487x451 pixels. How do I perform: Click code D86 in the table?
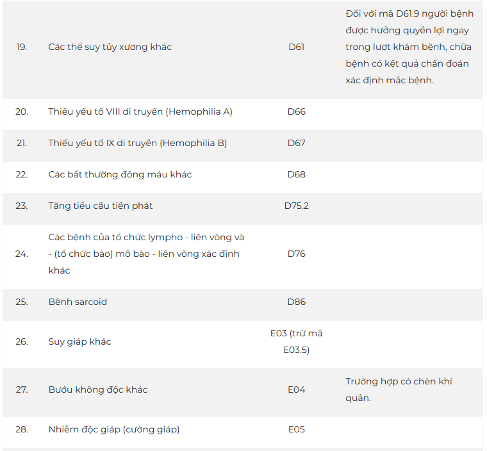(296, 302)
